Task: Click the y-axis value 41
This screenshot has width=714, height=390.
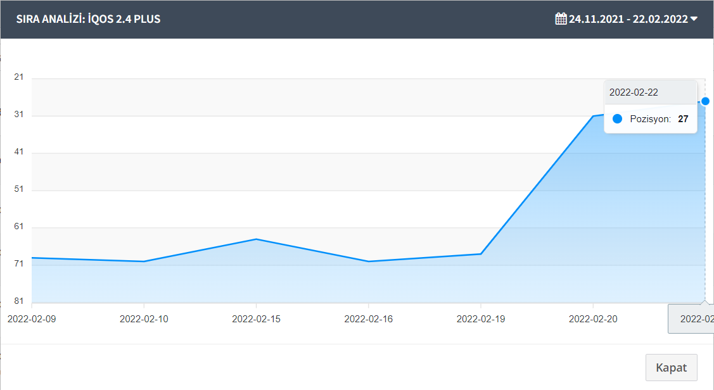Action: point(18,151)
